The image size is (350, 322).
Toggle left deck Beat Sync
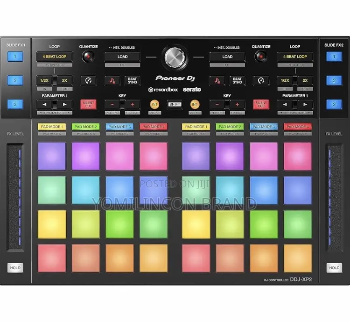133,80
